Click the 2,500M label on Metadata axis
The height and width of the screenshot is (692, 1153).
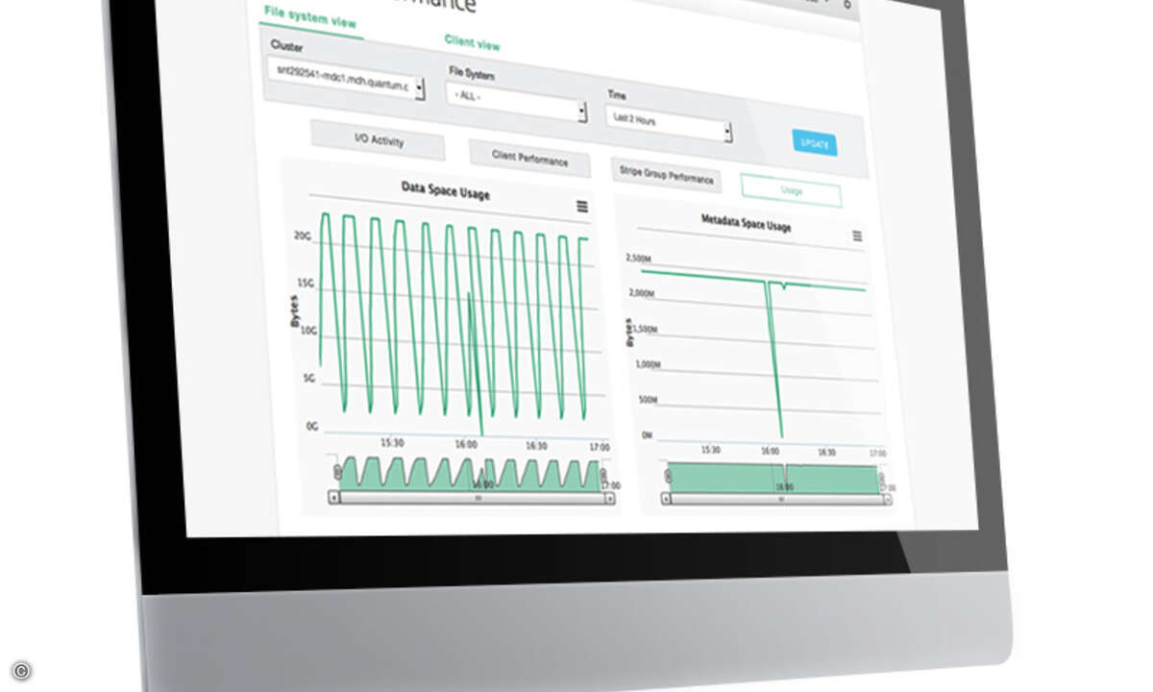(x=639, y=258)
